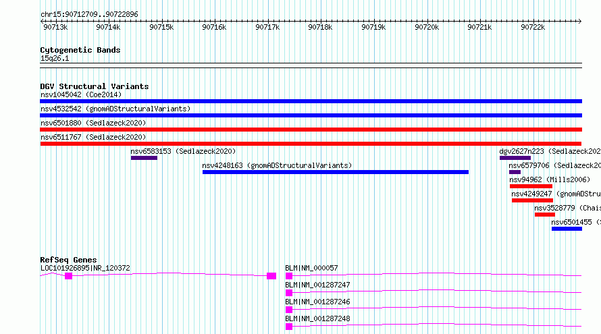This screenshot has height=334, width=601.
Task: Open the nsv3528779 label
Action: tap(568, 208)
